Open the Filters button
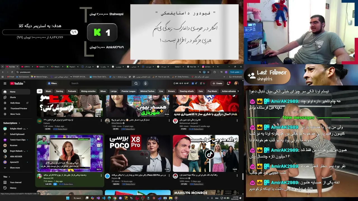358x201 pixels. [52, 83]
